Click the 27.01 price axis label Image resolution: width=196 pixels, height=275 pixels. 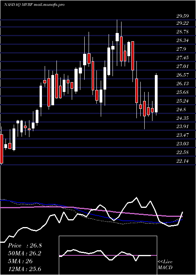pyautogui.click(x=183, y=66)
